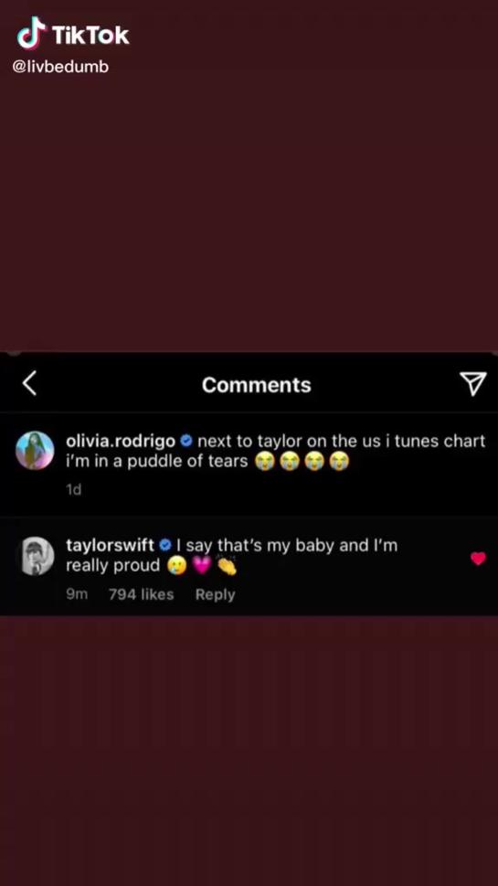Tap the 1d timestamp under olivia.rodrigo's caption
The width and height of the screenshot is (498, 886).
[x=74, y=489]
